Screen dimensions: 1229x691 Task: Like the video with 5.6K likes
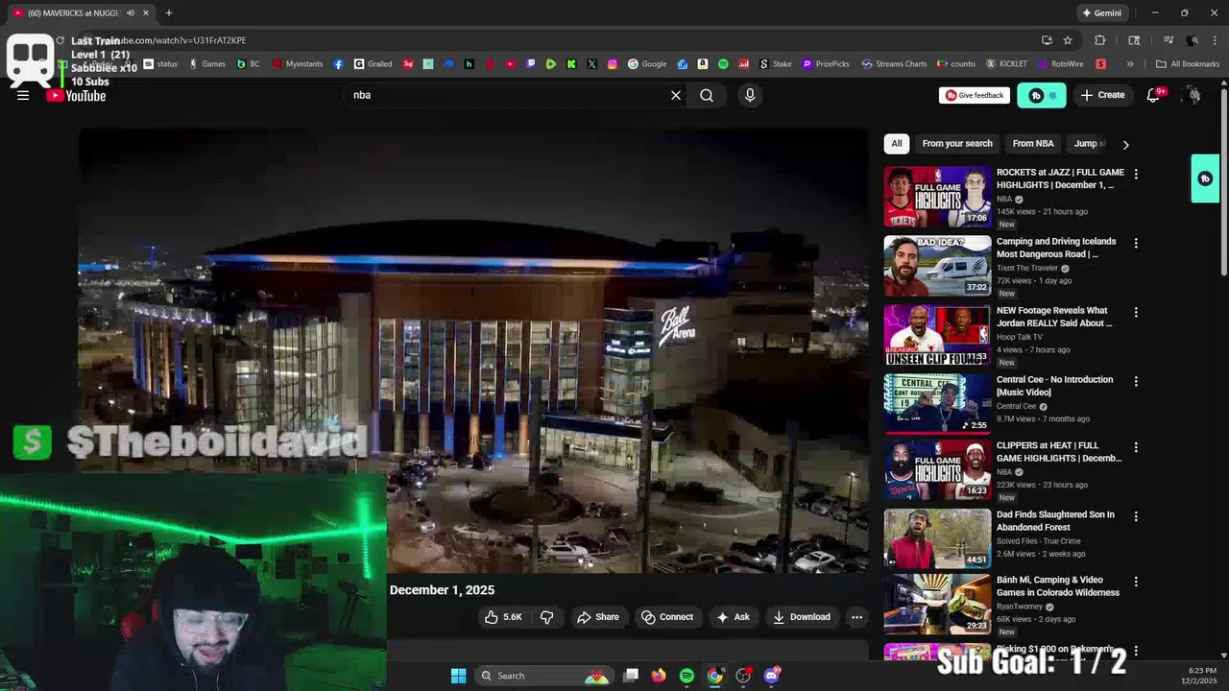[504, 617]
